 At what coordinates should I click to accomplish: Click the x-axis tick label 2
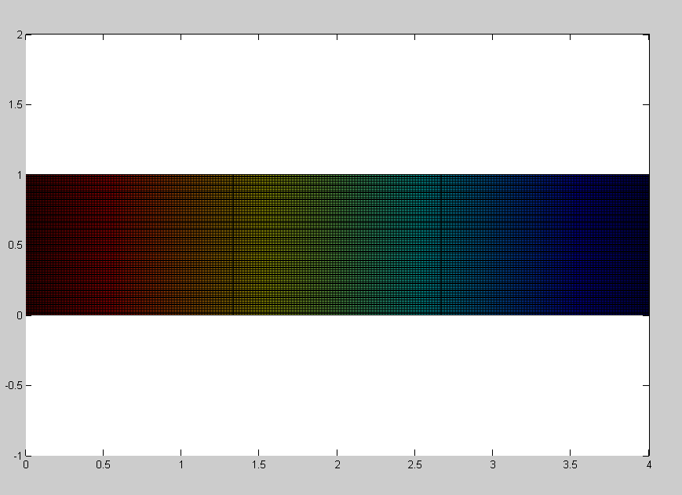point(337,464)
